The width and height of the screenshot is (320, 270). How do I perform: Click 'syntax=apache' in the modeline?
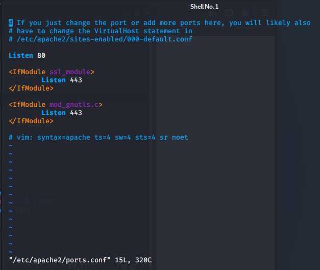tap(64, 137)
